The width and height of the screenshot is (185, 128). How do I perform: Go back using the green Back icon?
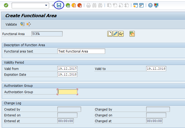(68, 6)
